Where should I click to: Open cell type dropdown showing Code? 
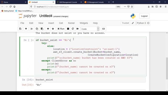[90, 29]
